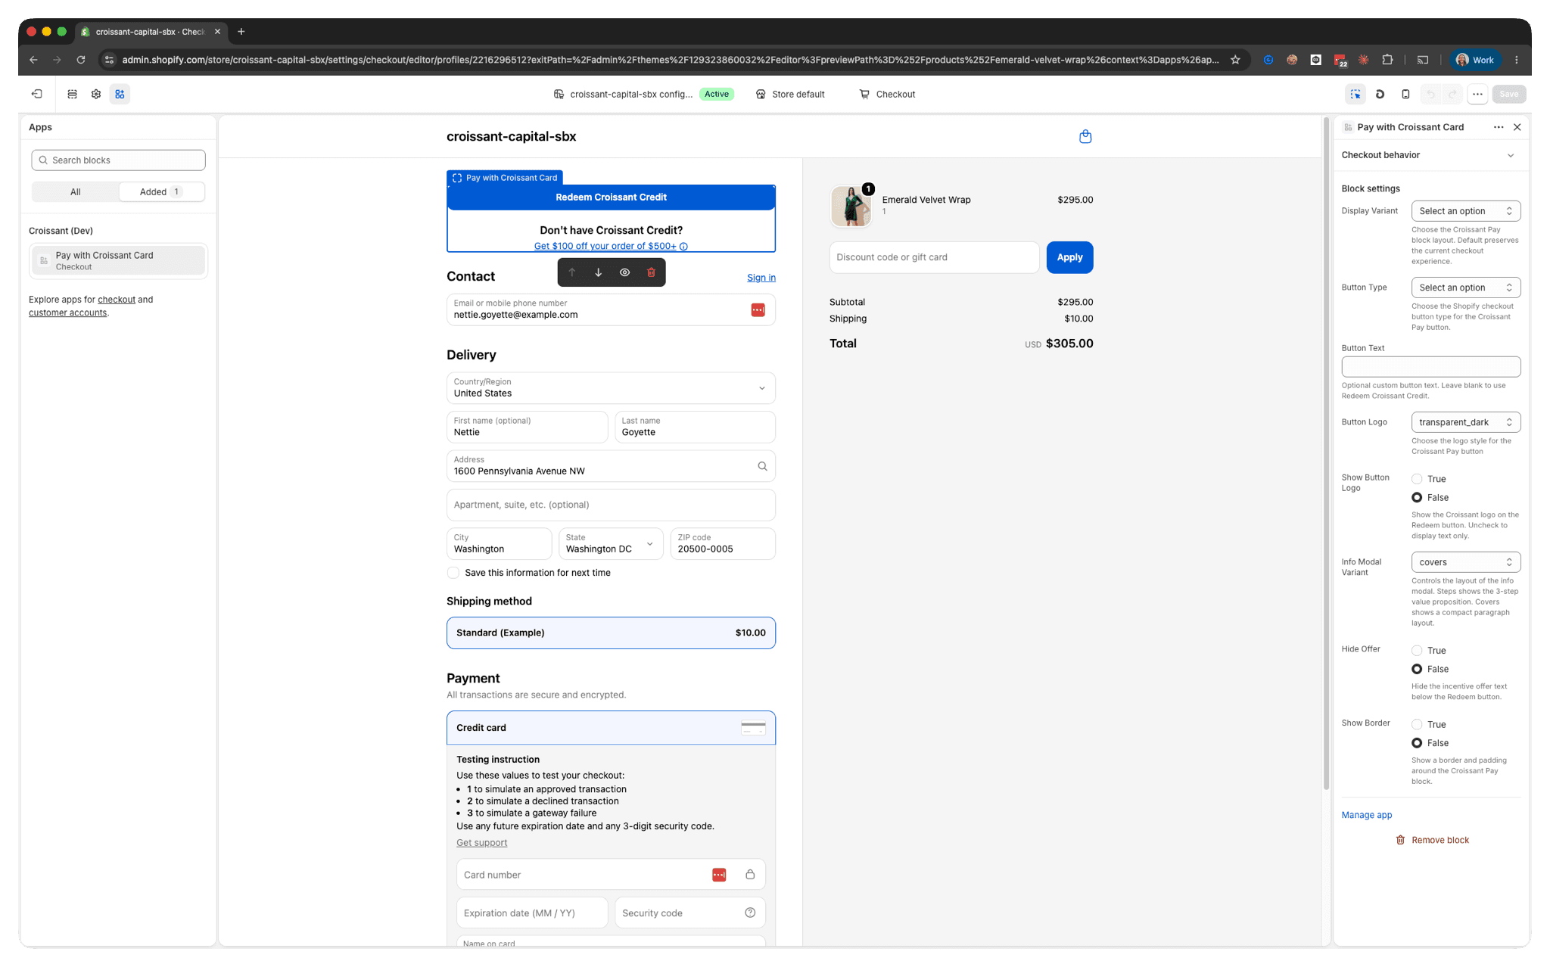Toggle the inspector selection tool icon
The width and height of the screenshot is (1550, 967).
1355,94
